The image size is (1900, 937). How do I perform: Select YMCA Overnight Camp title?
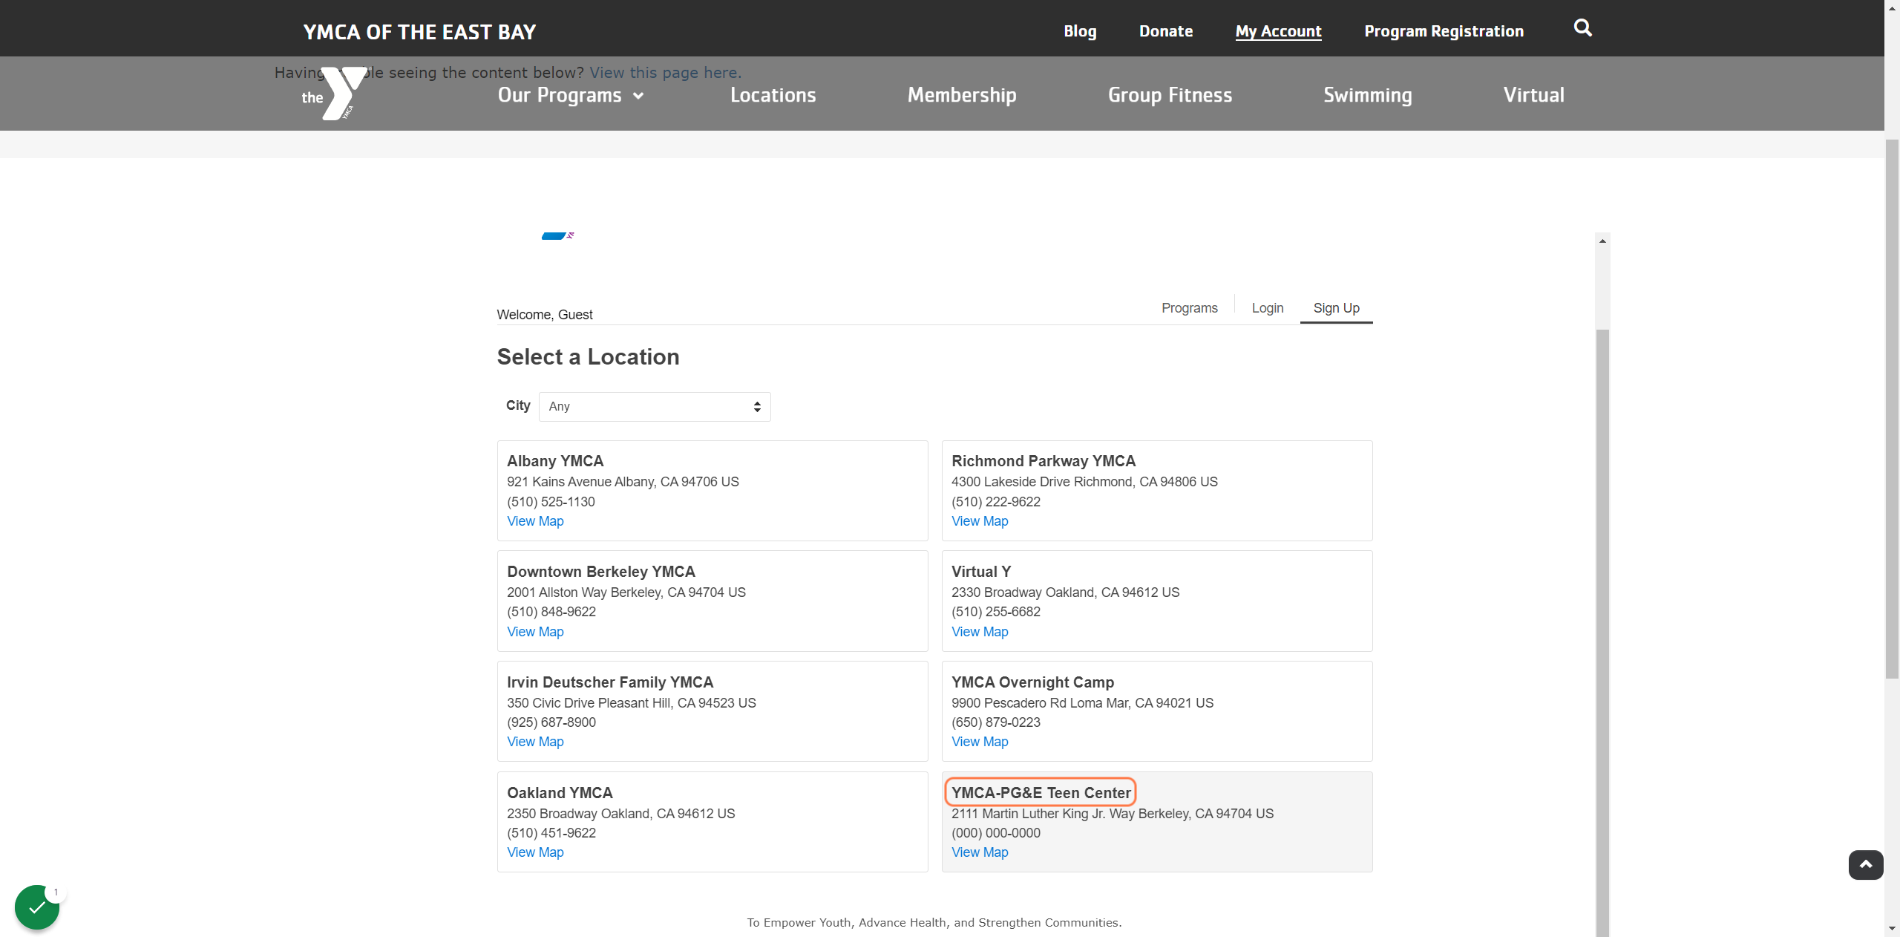point(1032,682)
